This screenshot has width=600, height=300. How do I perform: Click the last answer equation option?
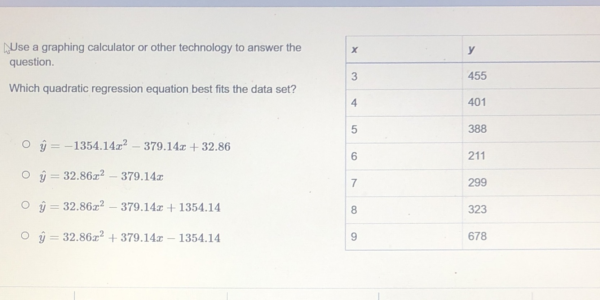pos(130,237)
